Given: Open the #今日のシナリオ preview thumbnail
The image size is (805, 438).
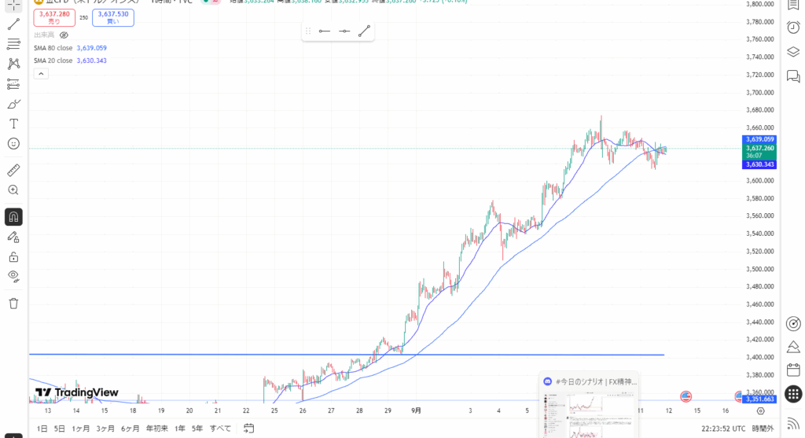Looking at the screenshot, I should tap(590, 405).
